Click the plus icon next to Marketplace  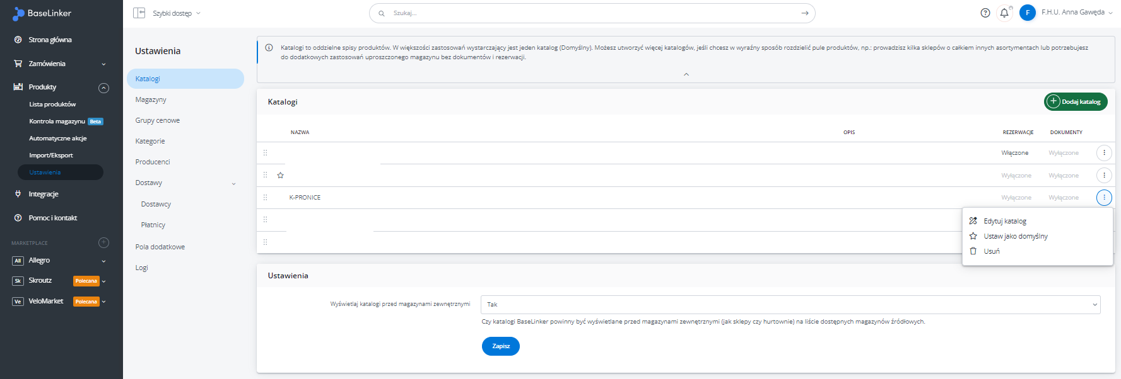104,242
